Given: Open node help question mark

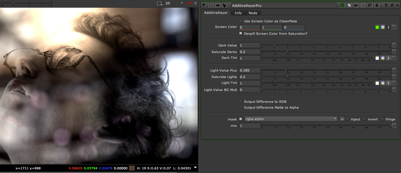Looking at the screenshot, I should [386, 5].
